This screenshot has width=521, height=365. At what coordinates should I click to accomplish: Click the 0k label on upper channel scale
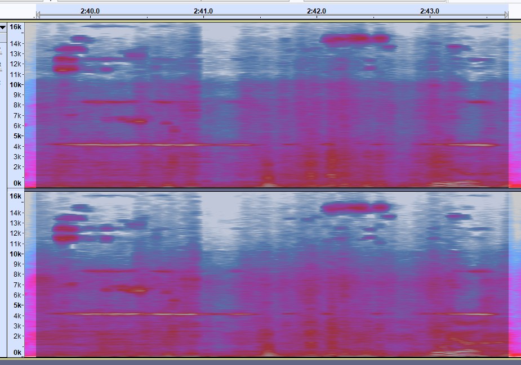[17, 183]
